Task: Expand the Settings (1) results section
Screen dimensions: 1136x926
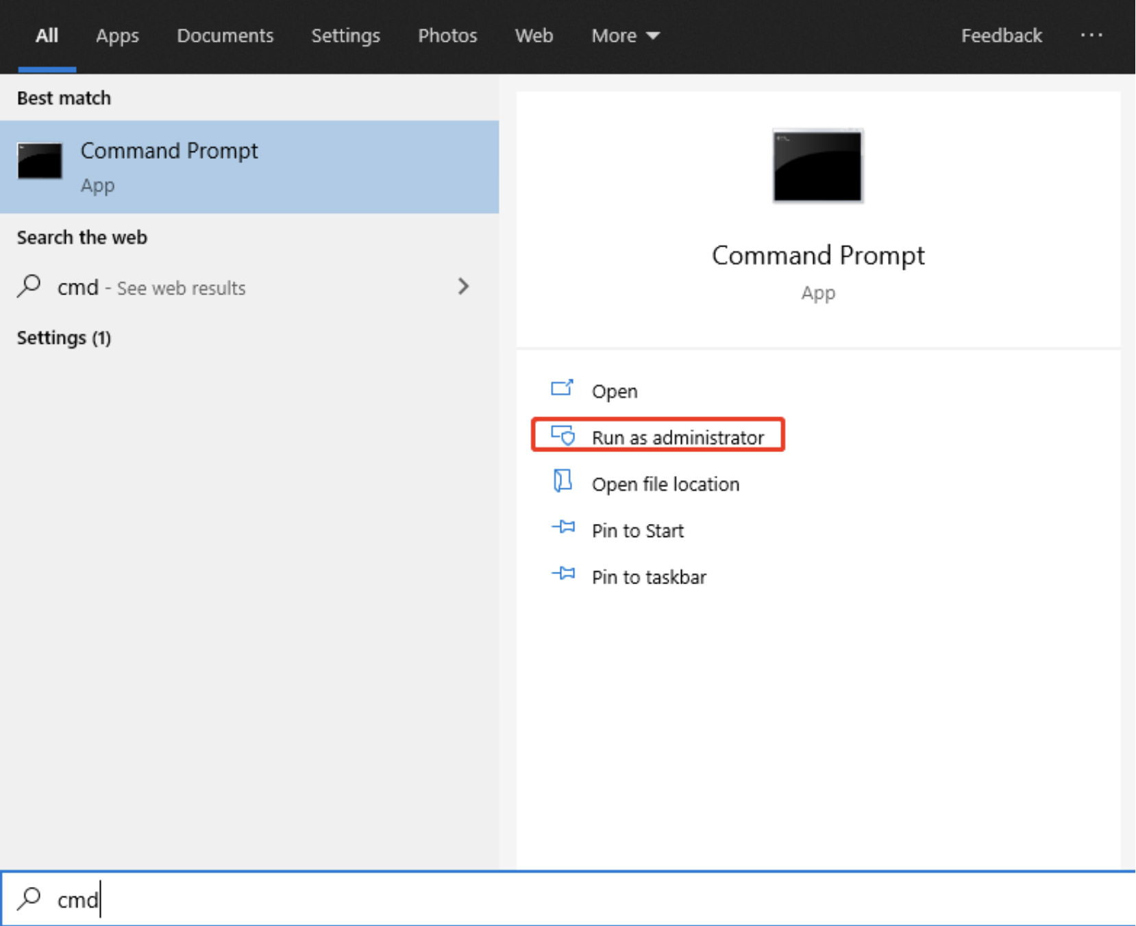Action: pyautogui.click(x=64, y=337)
